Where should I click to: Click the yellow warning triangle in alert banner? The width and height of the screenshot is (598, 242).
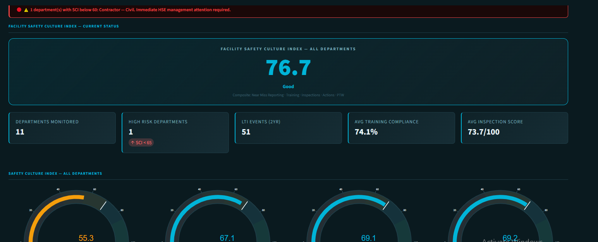(x=26, y=10)
